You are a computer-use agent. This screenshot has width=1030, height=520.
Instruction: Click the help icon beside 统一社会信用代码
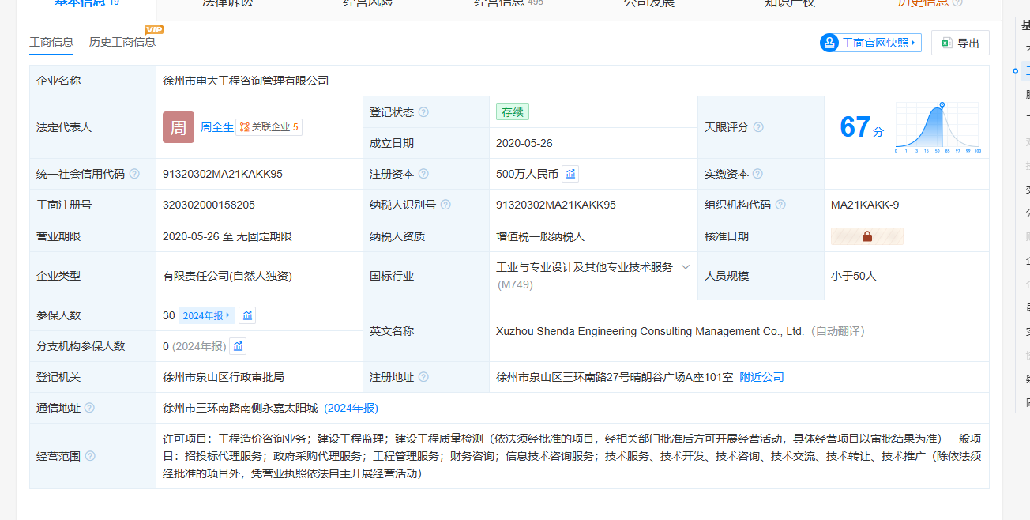pos(134,174)
